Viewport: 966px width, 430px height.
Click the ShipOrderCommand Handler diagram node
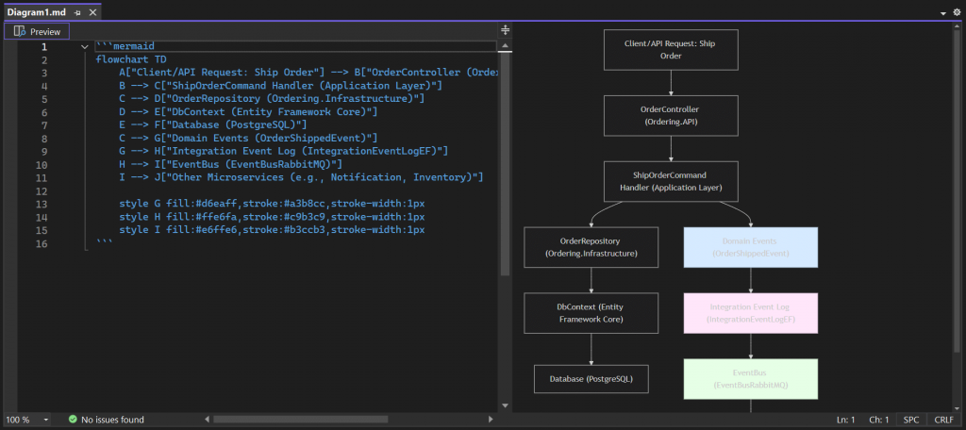point(671,181)
